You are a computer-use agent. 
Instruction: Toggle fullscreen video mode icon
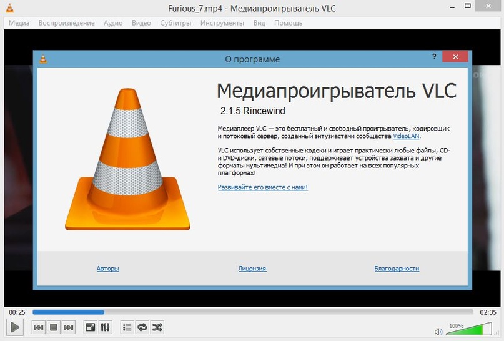[x=91, y=327]
